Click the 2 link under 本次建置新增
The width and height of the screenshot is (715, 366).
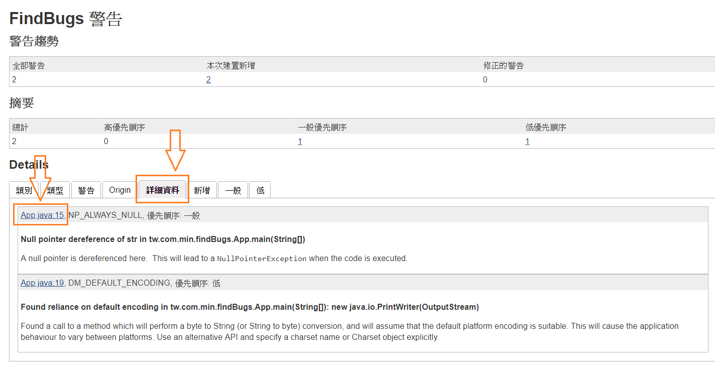[209, 79]
